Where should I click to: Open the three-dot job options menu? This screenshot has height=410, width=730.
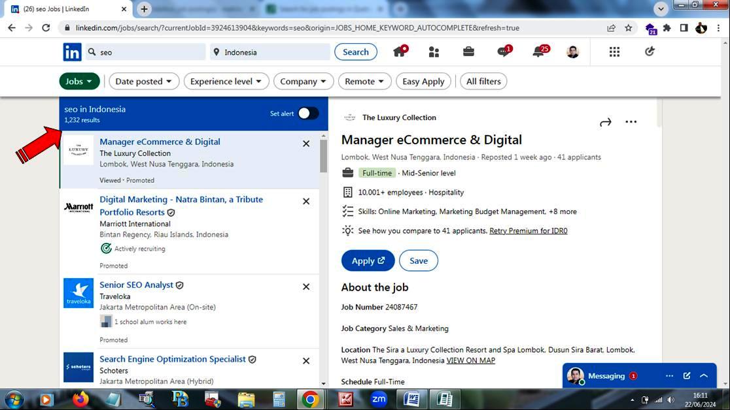point(631,122)
